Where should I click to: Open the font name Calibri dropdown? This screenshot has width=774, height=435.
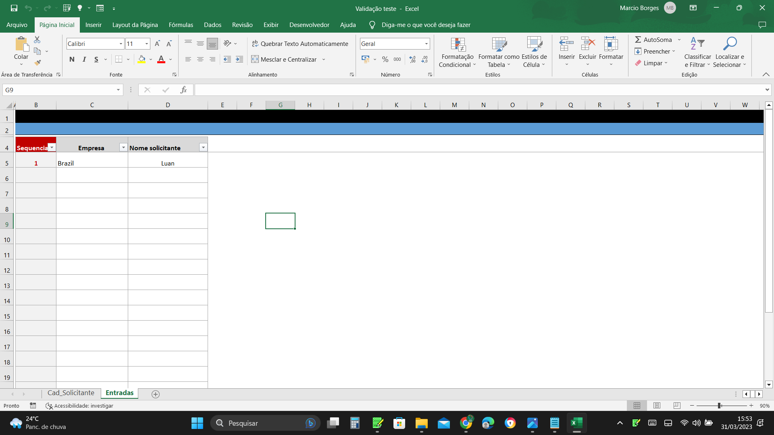(x=121, y=43)
